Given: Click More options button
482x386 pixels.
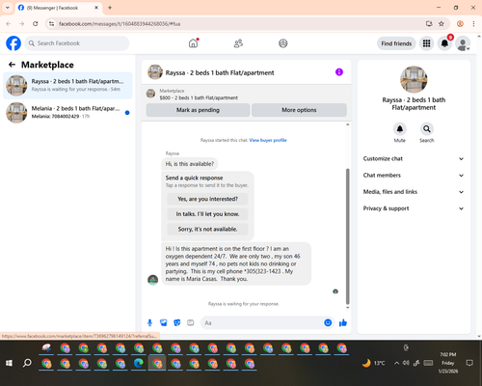Looking at the screenshot, I should coord(299,110).
